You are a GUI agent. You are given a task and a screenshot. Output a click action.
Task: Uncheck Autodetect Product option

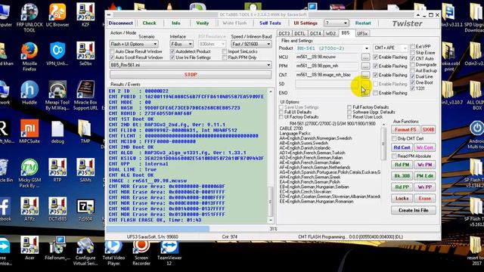point(172,51)
